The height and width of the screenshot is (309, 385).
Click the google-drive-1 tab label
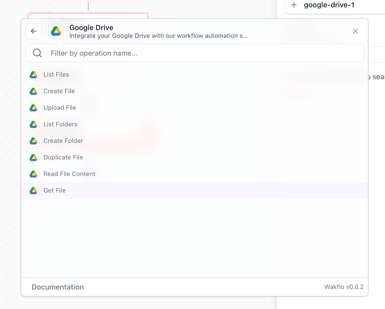tap(328, 5)
